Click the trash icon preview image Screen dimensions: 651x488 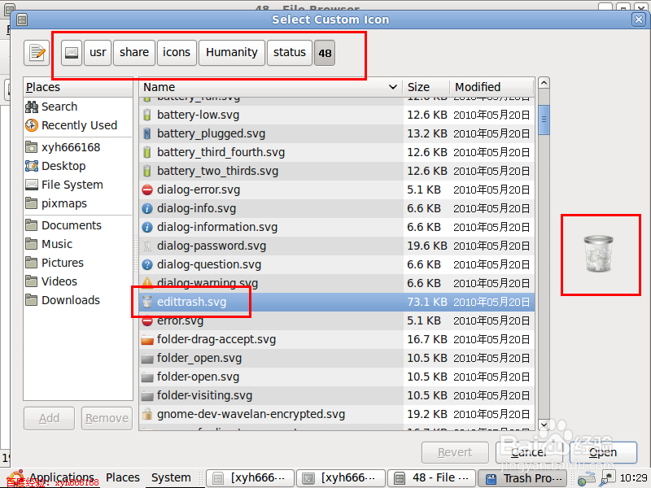pos(598,253)
